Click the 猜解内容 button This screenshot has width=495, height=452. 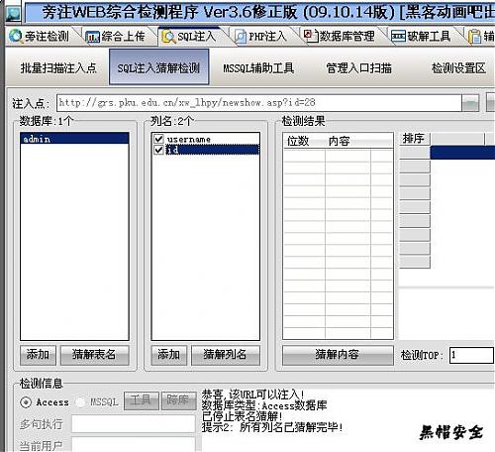pyautogui.click(x=338, y=355)
